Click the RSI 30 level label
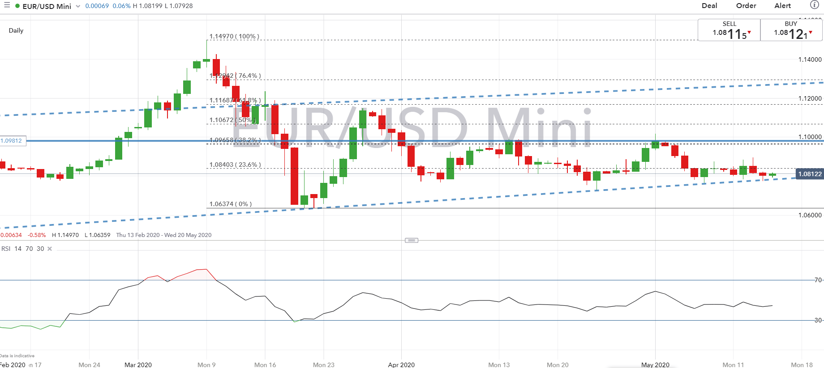The width and height of the screenshot is (824, 368). (x=818, y=320)
